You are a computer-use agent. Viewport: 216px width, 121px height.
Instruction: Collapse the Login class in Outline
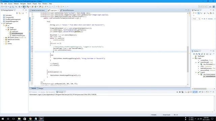193,58
